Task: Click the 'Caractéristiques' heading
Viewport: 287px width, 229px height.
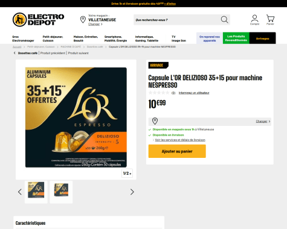Action: [30, 223]
